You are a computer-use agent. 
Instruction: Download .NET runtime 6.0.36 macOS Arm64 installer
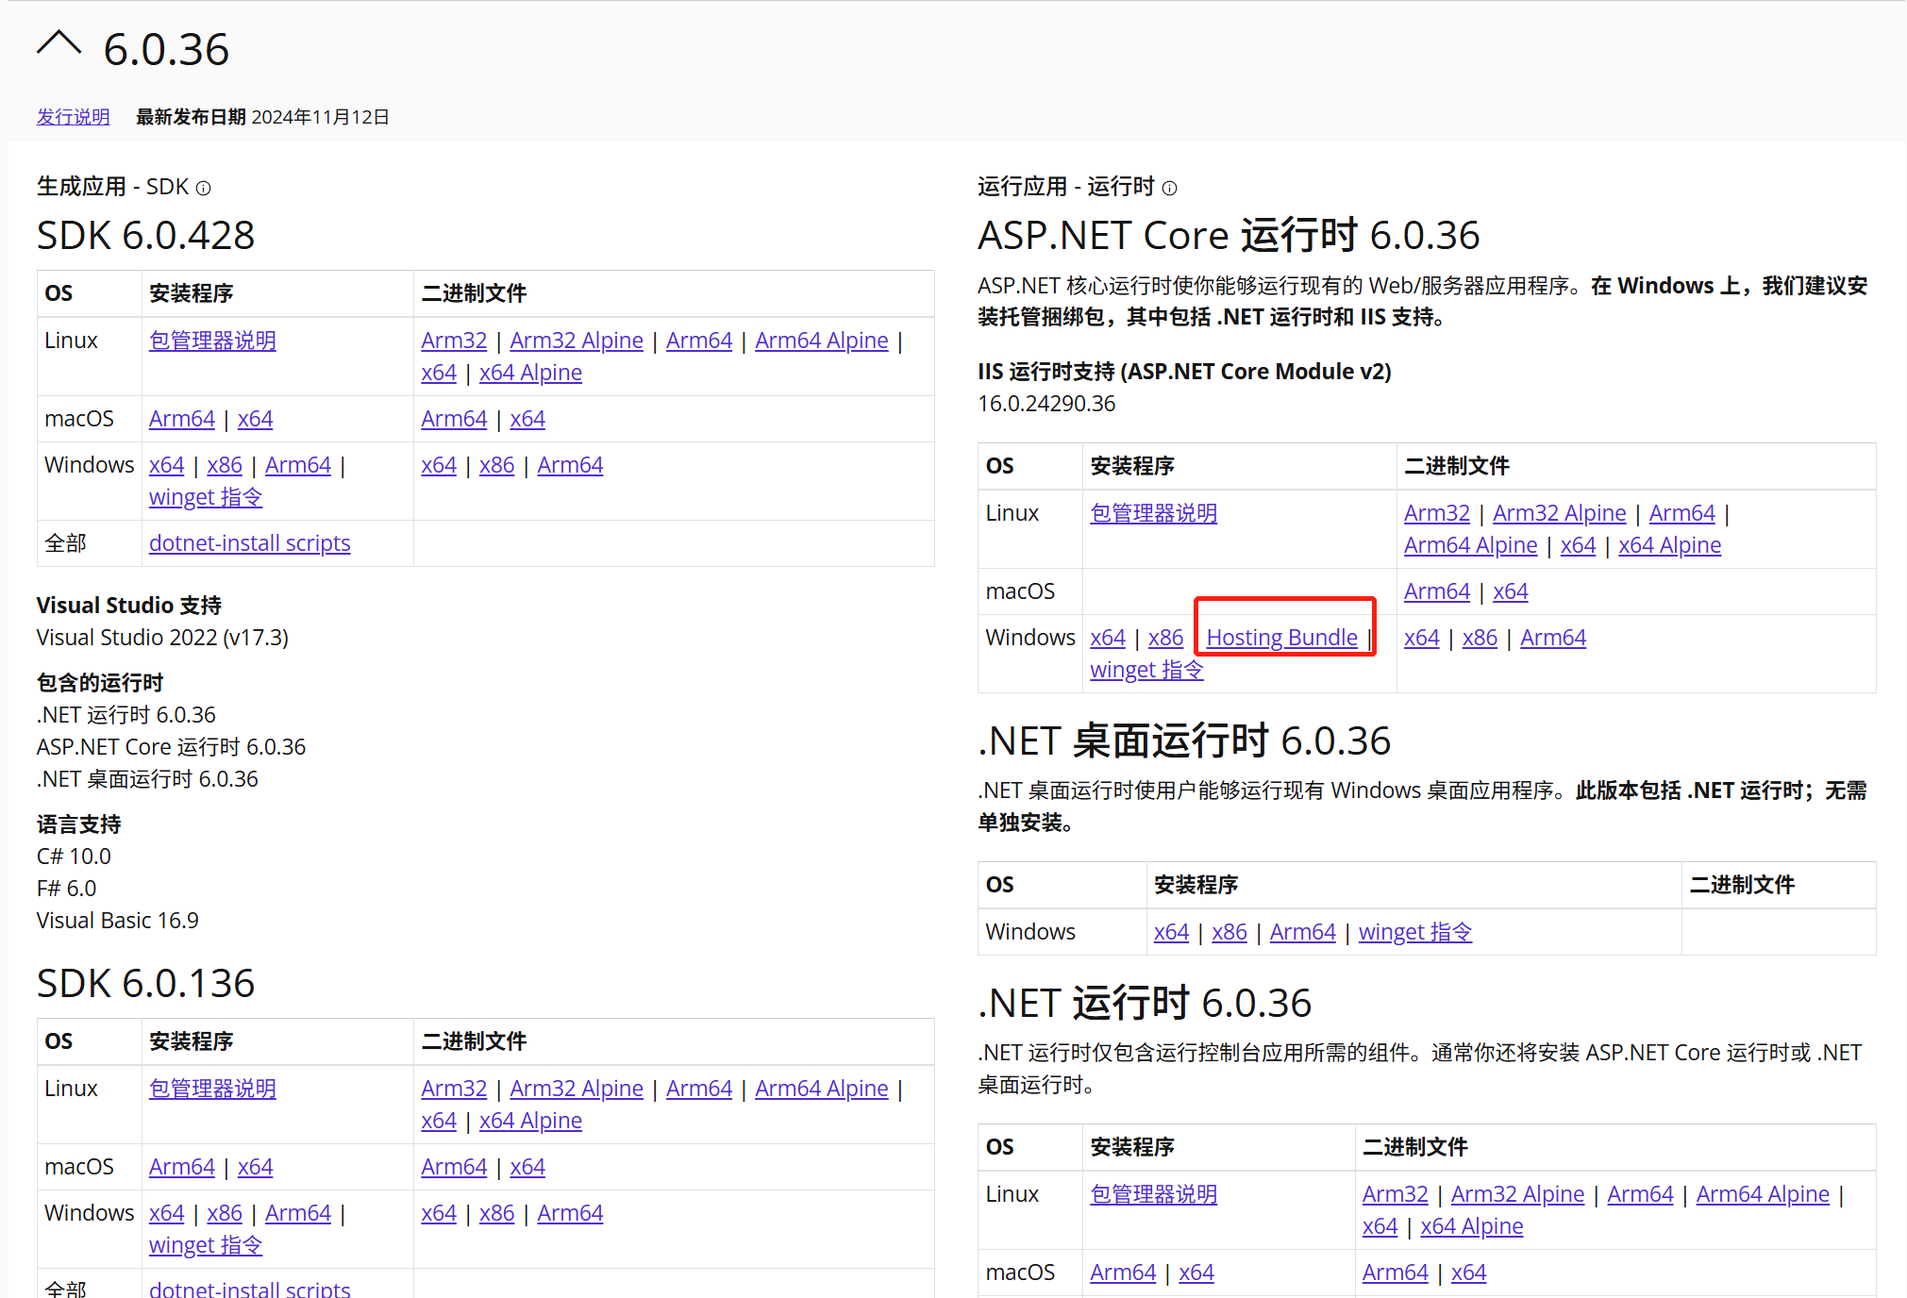pos(1122,1273)
